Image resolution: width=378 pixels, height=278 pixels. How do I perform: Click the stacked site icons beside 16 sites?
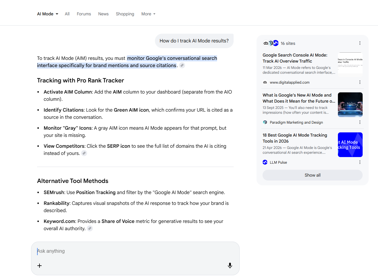click(271, 43)
